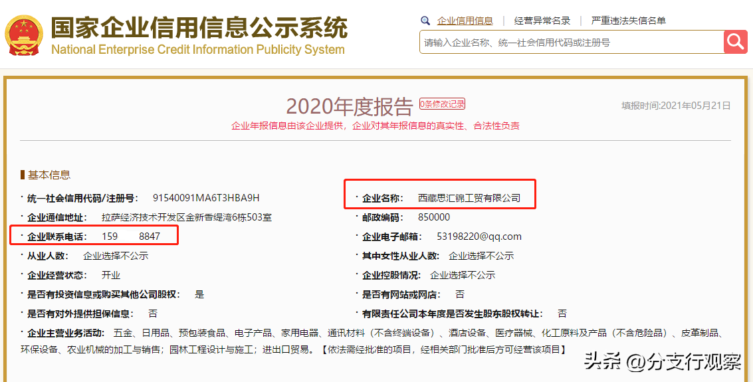The width and height of the screenshot is (753, 382).
Task: Click the 国家企业信用信息公示系统 site title
Action: point(199,27)
